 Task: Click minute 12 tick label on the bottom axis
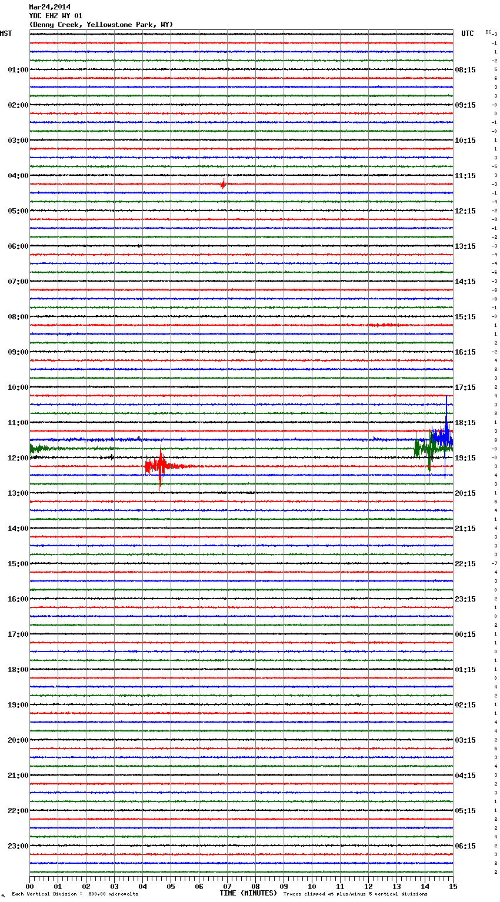tap(368, 886)
